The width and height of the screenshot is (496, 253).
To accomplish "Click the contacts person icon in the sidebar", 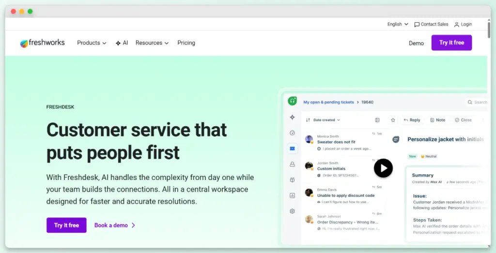I will pyautogui.click(x=292, y=164).
